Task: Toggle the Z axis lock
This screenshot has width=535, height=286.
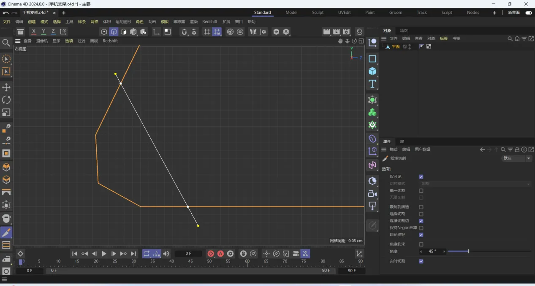Action: 53,32
